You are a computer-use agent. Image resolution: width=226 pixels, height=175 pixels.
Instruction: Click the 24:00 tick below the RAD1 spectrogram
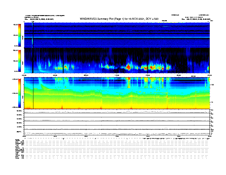(x=209, y=75)
